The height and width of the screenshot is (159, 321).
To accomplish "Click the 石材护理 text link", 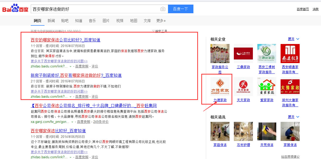I will [x=243, y=145].
